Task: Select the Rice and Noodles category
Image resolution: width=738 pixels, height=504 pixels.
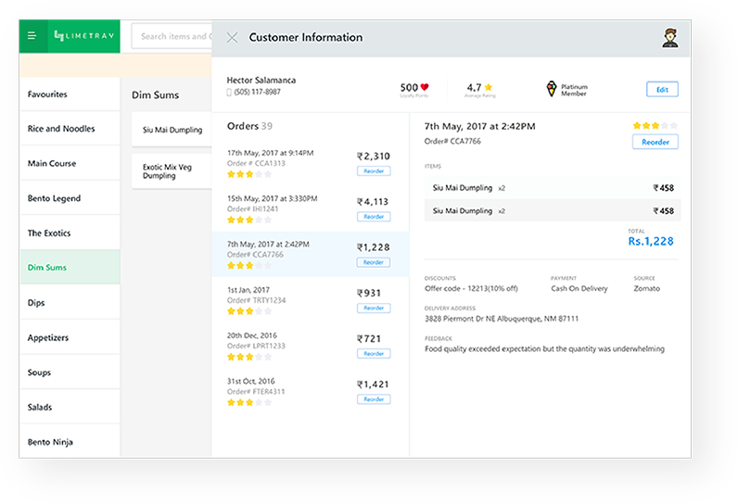Action: pos(70,129)
